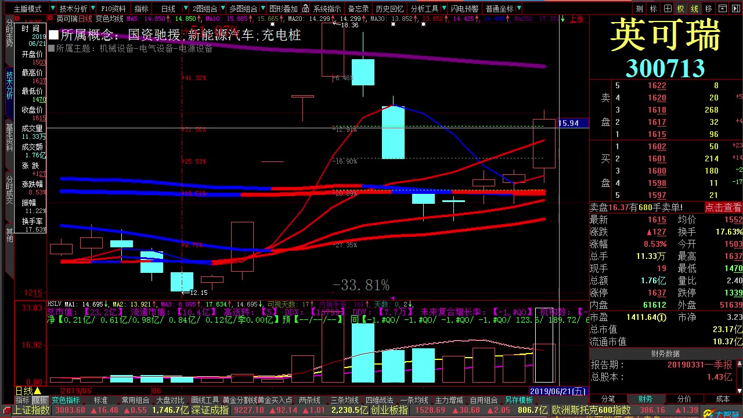Open 系统指示 indicators
The height and width of the screenshot is (418, 743).
click(x=327, y=9)
